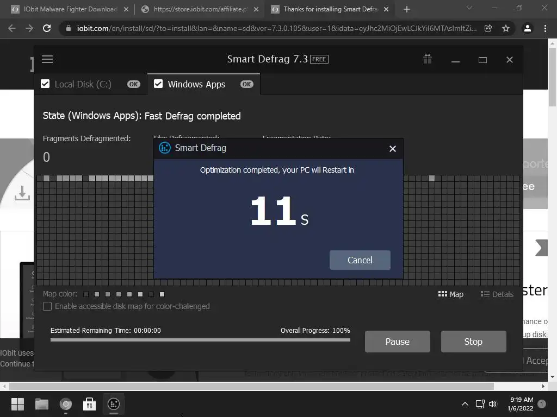Open the tab search dropdown arrow
The image size is (557, 417).
click(x=469, y=8)
